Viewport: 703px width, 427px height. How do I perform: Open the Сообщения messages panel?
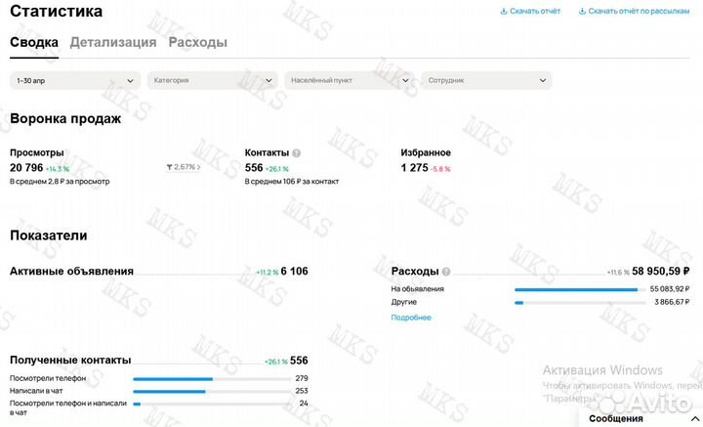click(616, 418)
